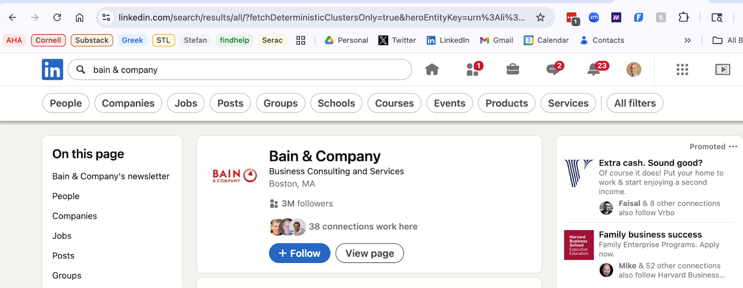The width and height of the screenshot is (743, 288).
Task: Open the Family business success ad
Action: 650,235
